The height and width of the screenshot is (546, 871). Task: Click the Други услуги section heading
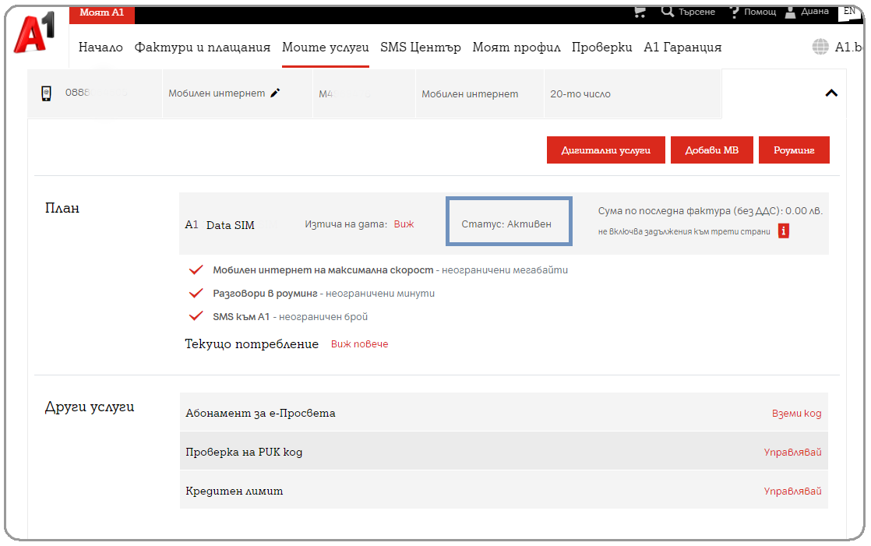90,407
